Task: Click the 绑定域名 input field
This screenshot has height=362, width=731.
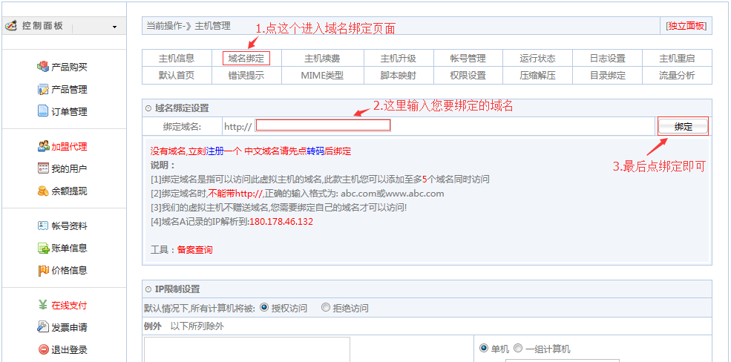Action: [322, 125]
